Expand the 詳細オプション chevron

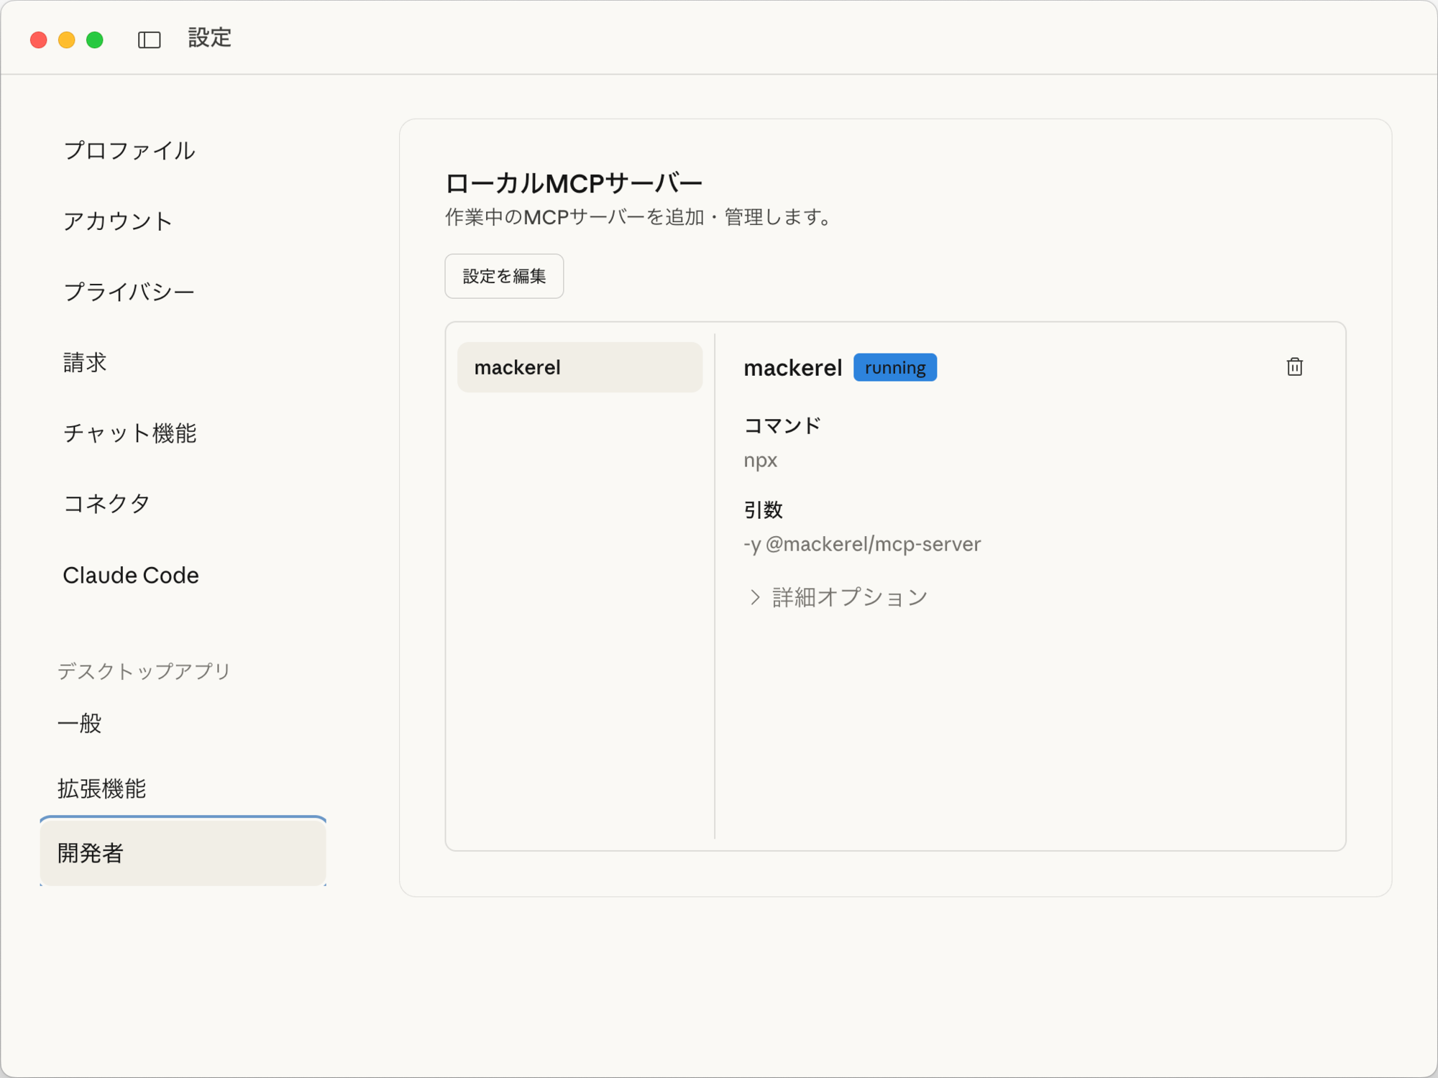[x=754, y=597]
